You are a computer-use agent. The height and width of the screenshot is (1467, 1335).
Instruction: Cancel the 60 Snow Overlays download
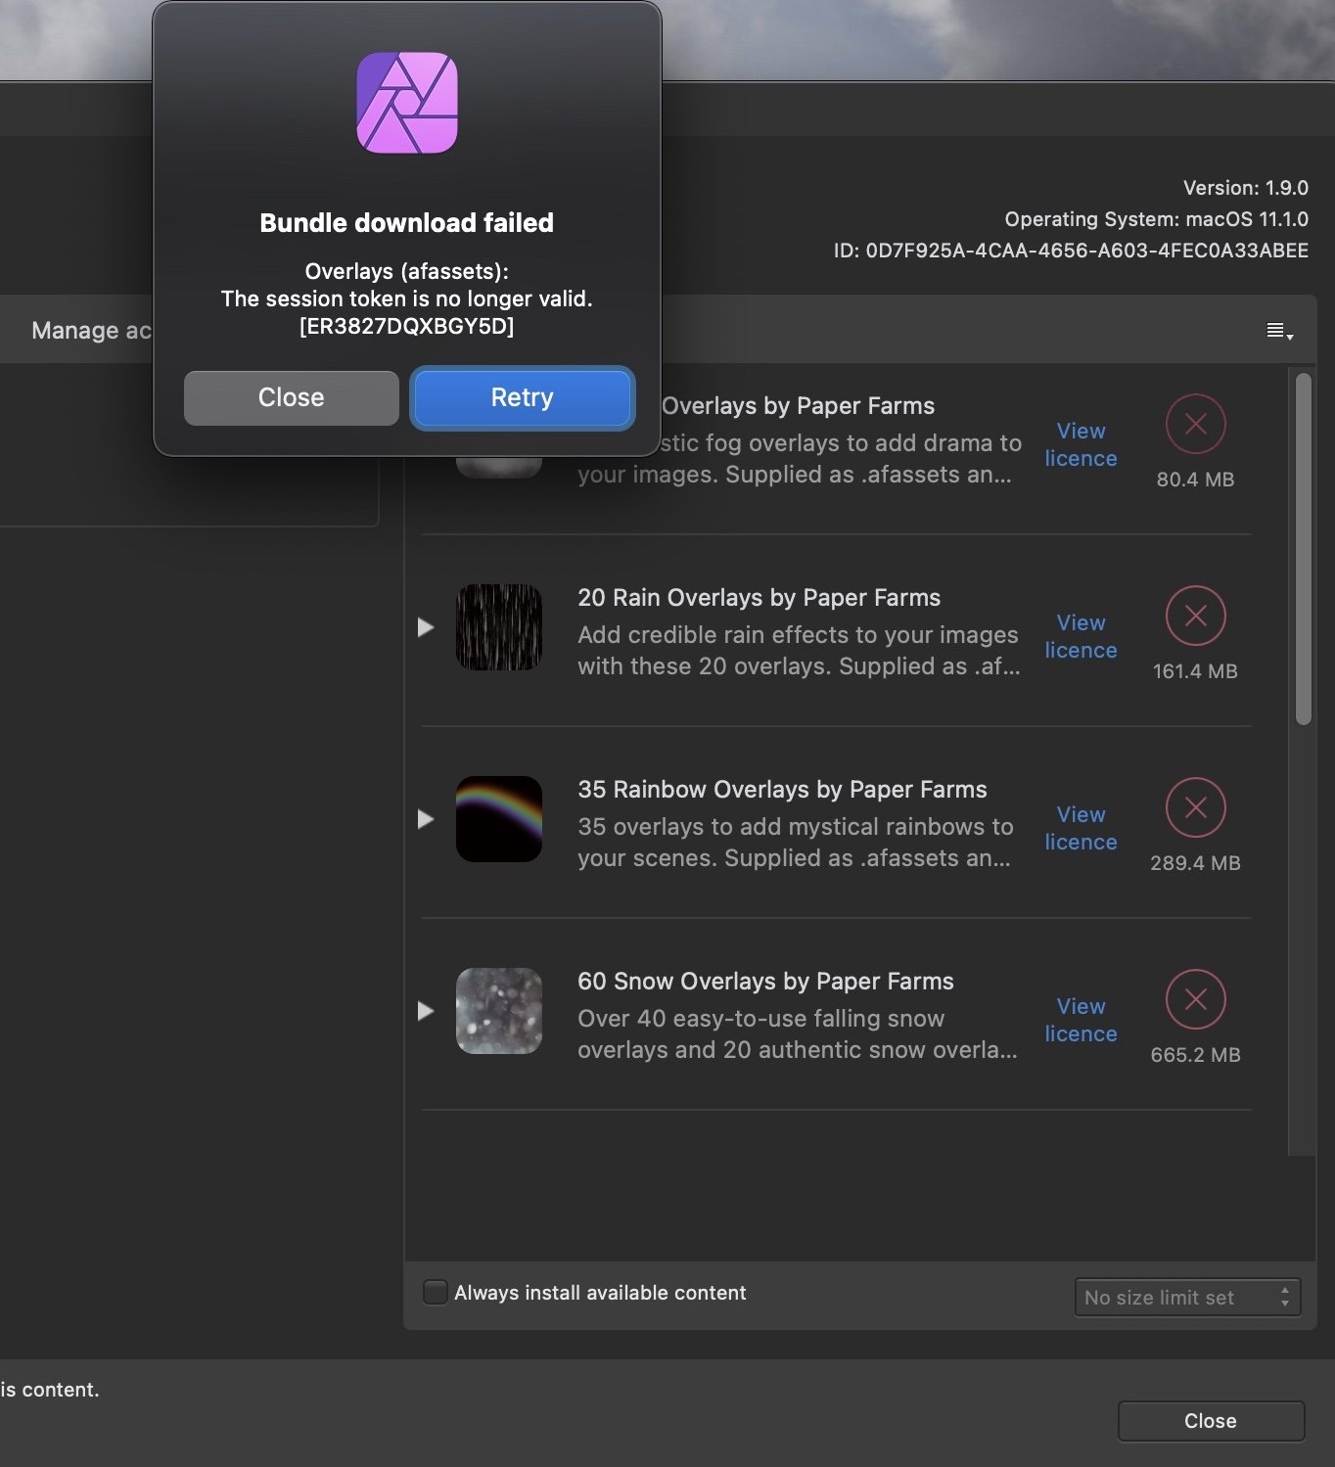click(1194, 999)
